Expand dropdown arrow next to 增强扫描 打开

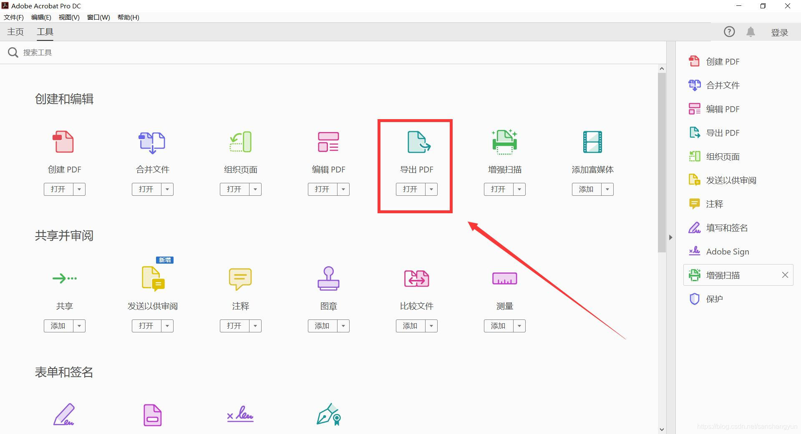tap(519, 189)
